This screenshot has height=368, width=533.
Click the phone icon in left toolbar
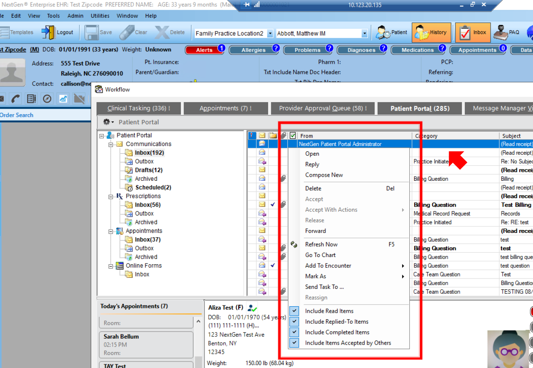15,98
